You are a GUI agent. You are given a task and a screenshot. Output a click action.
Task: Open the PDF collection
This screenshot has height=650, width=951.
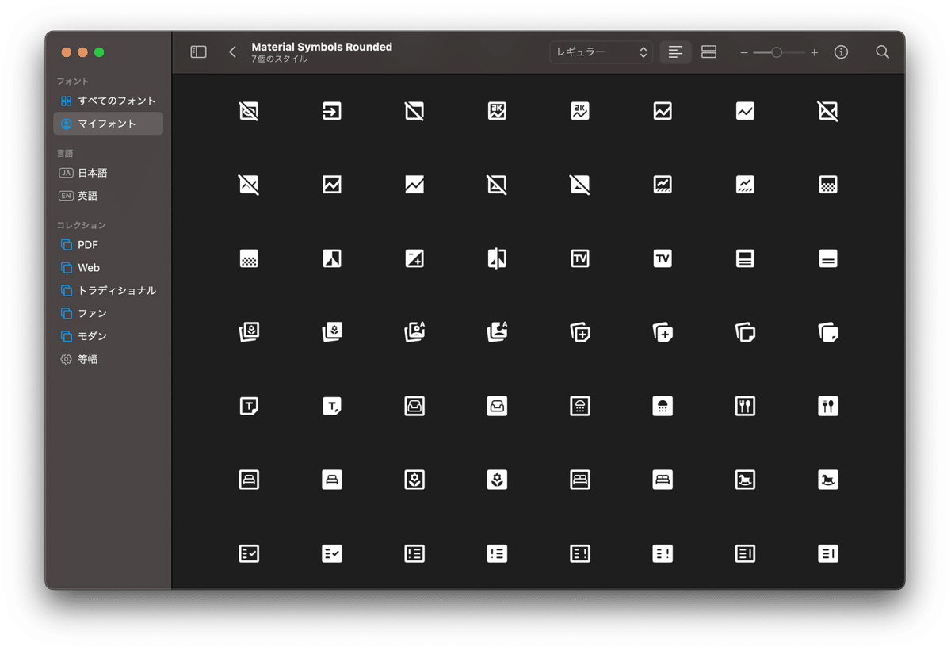pyautogui.click(x=109, y=245)
